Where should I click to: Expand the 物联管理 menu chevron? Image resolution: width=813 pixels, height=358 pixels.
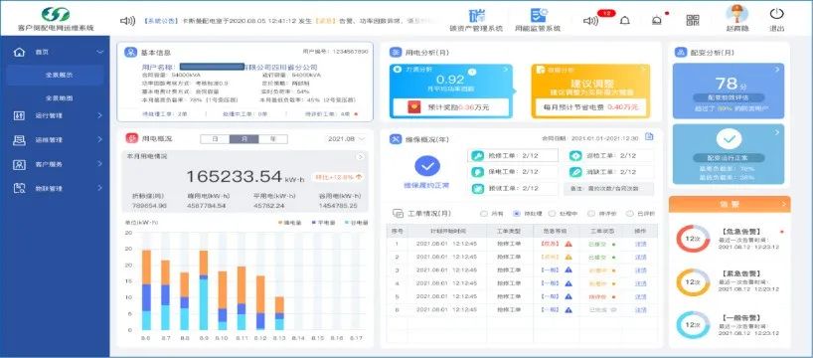tap(100, 188)
